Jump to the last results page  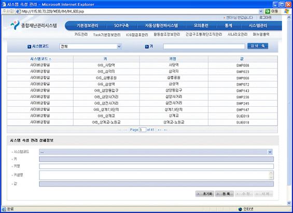165,130
